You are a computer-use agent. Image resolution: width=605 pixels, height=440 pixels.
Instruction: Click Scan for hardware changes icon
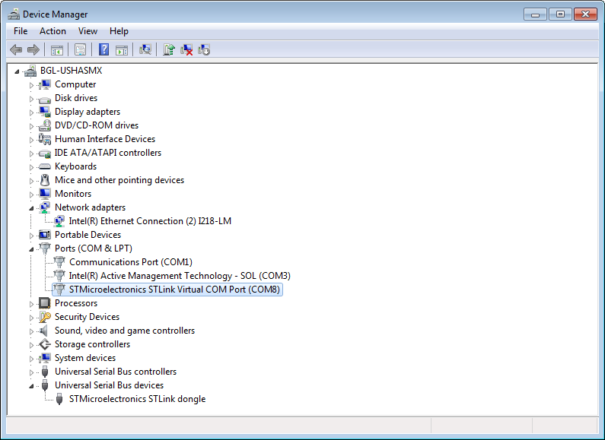[x=145, y=49]
